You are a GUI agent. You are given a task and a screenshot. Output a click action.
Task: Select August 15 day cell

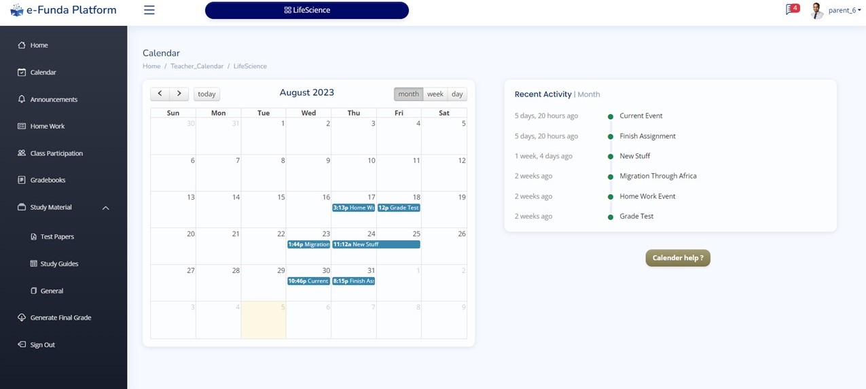click(x=264, y=209)
